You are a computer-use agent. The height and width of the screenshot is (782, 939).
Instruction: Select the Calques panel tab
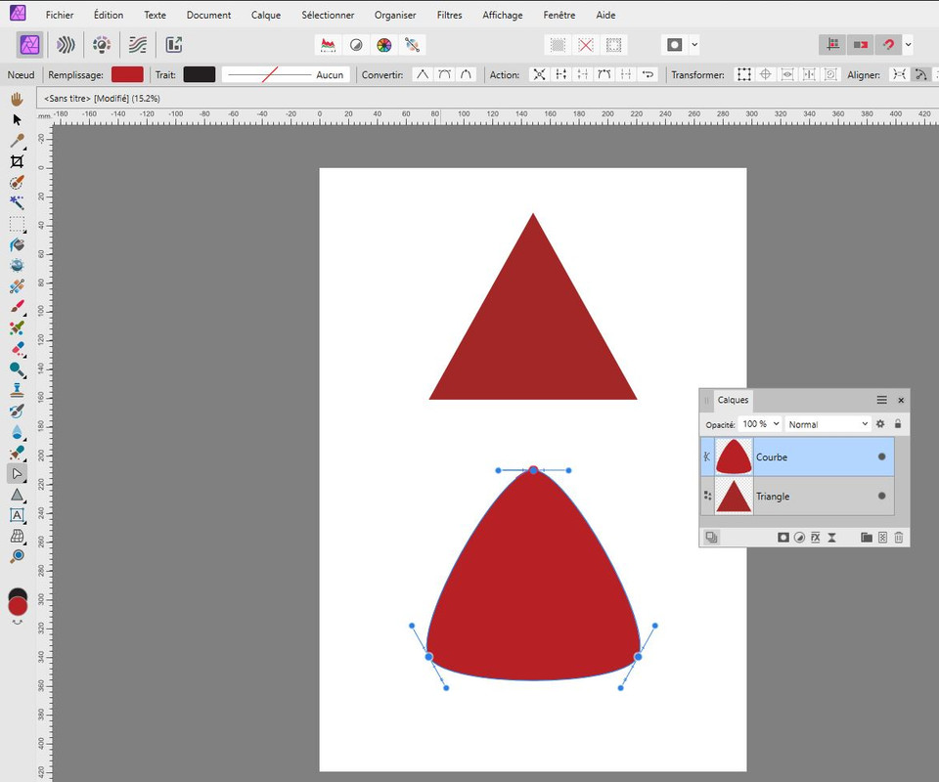pyautogui.click(x=733, y=400)
